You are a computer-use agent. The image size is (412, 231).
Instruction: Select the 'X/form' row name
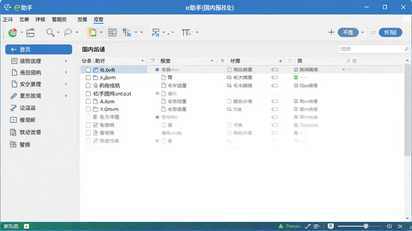[x=108, y=77]
